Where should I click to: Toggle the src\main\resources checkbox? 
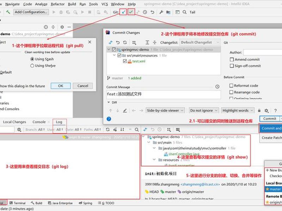click(119, 56)
